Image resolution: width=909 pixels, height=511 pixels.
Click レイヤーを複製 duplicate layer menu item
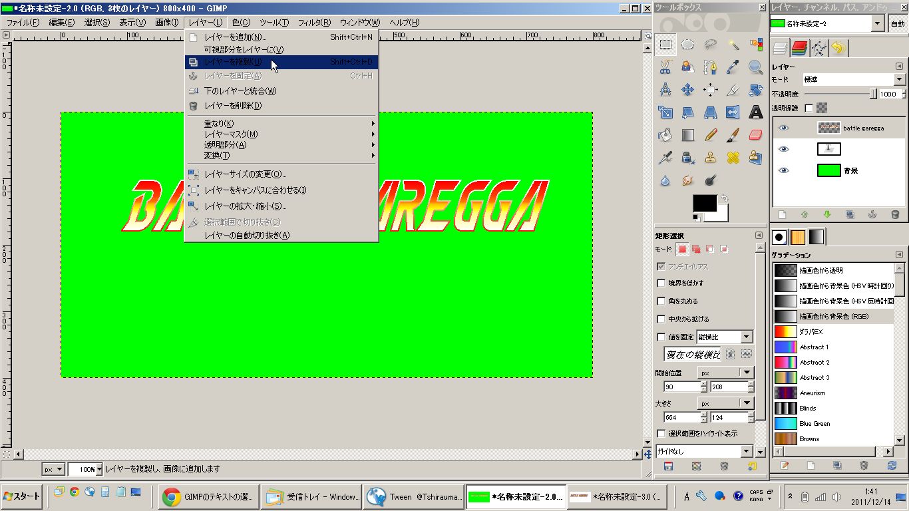(x=281, y=62)
